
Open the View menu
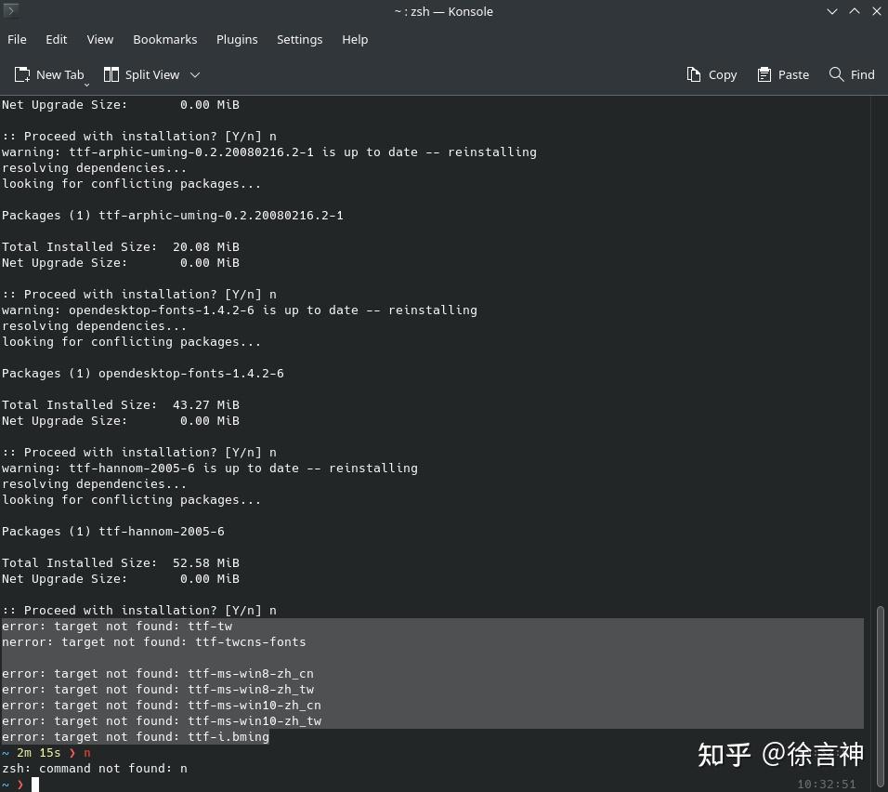coord(99,39)
